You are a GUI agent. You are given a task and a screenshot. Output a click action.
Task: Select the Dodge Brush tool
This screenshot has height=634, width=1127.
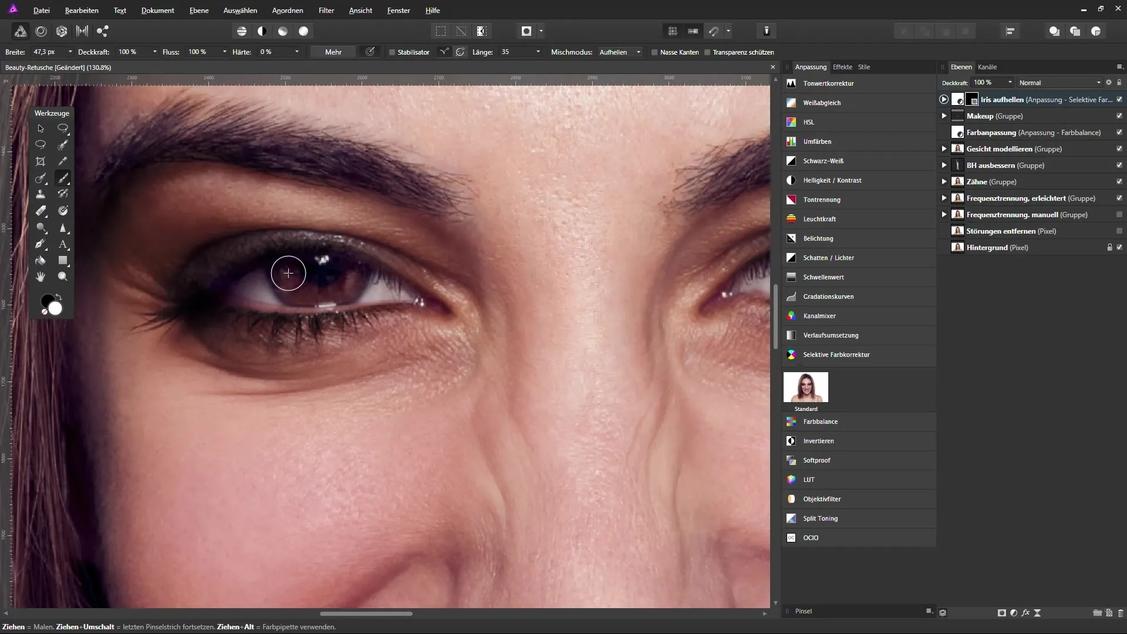(x=41, y=228)
